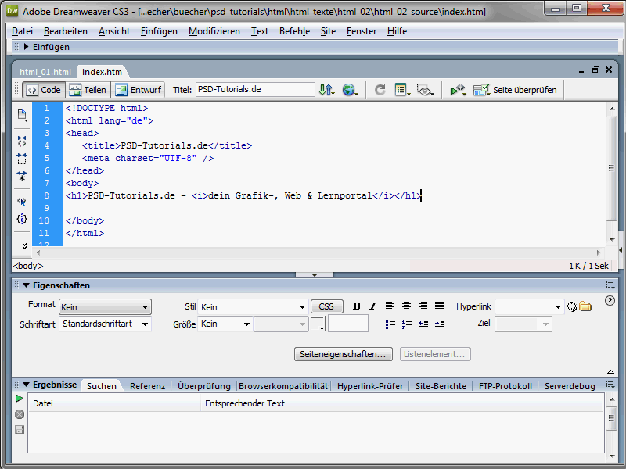Viewport: 626px width, 469px height.
Task: Collapse selection icon in code toolbar
Action: [22, 159]
